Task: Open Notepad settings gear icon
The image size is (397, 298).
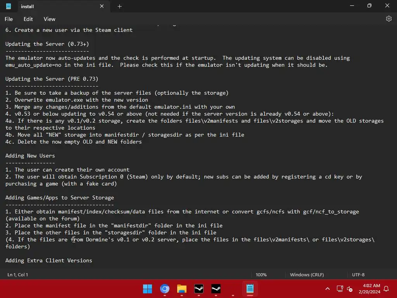Action: point(388,19)
